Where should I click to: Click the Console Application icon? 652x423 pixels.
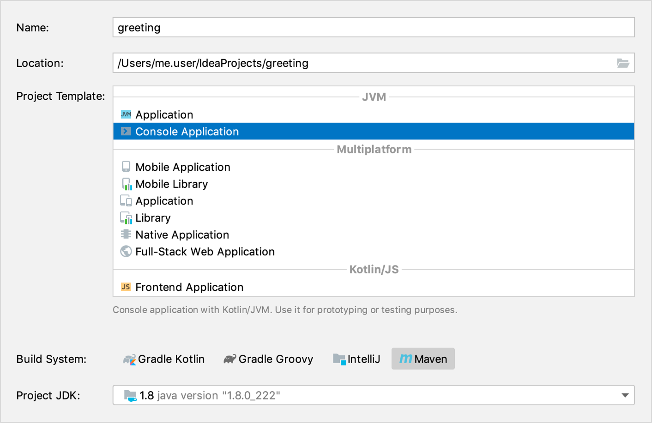pos(126,131)
